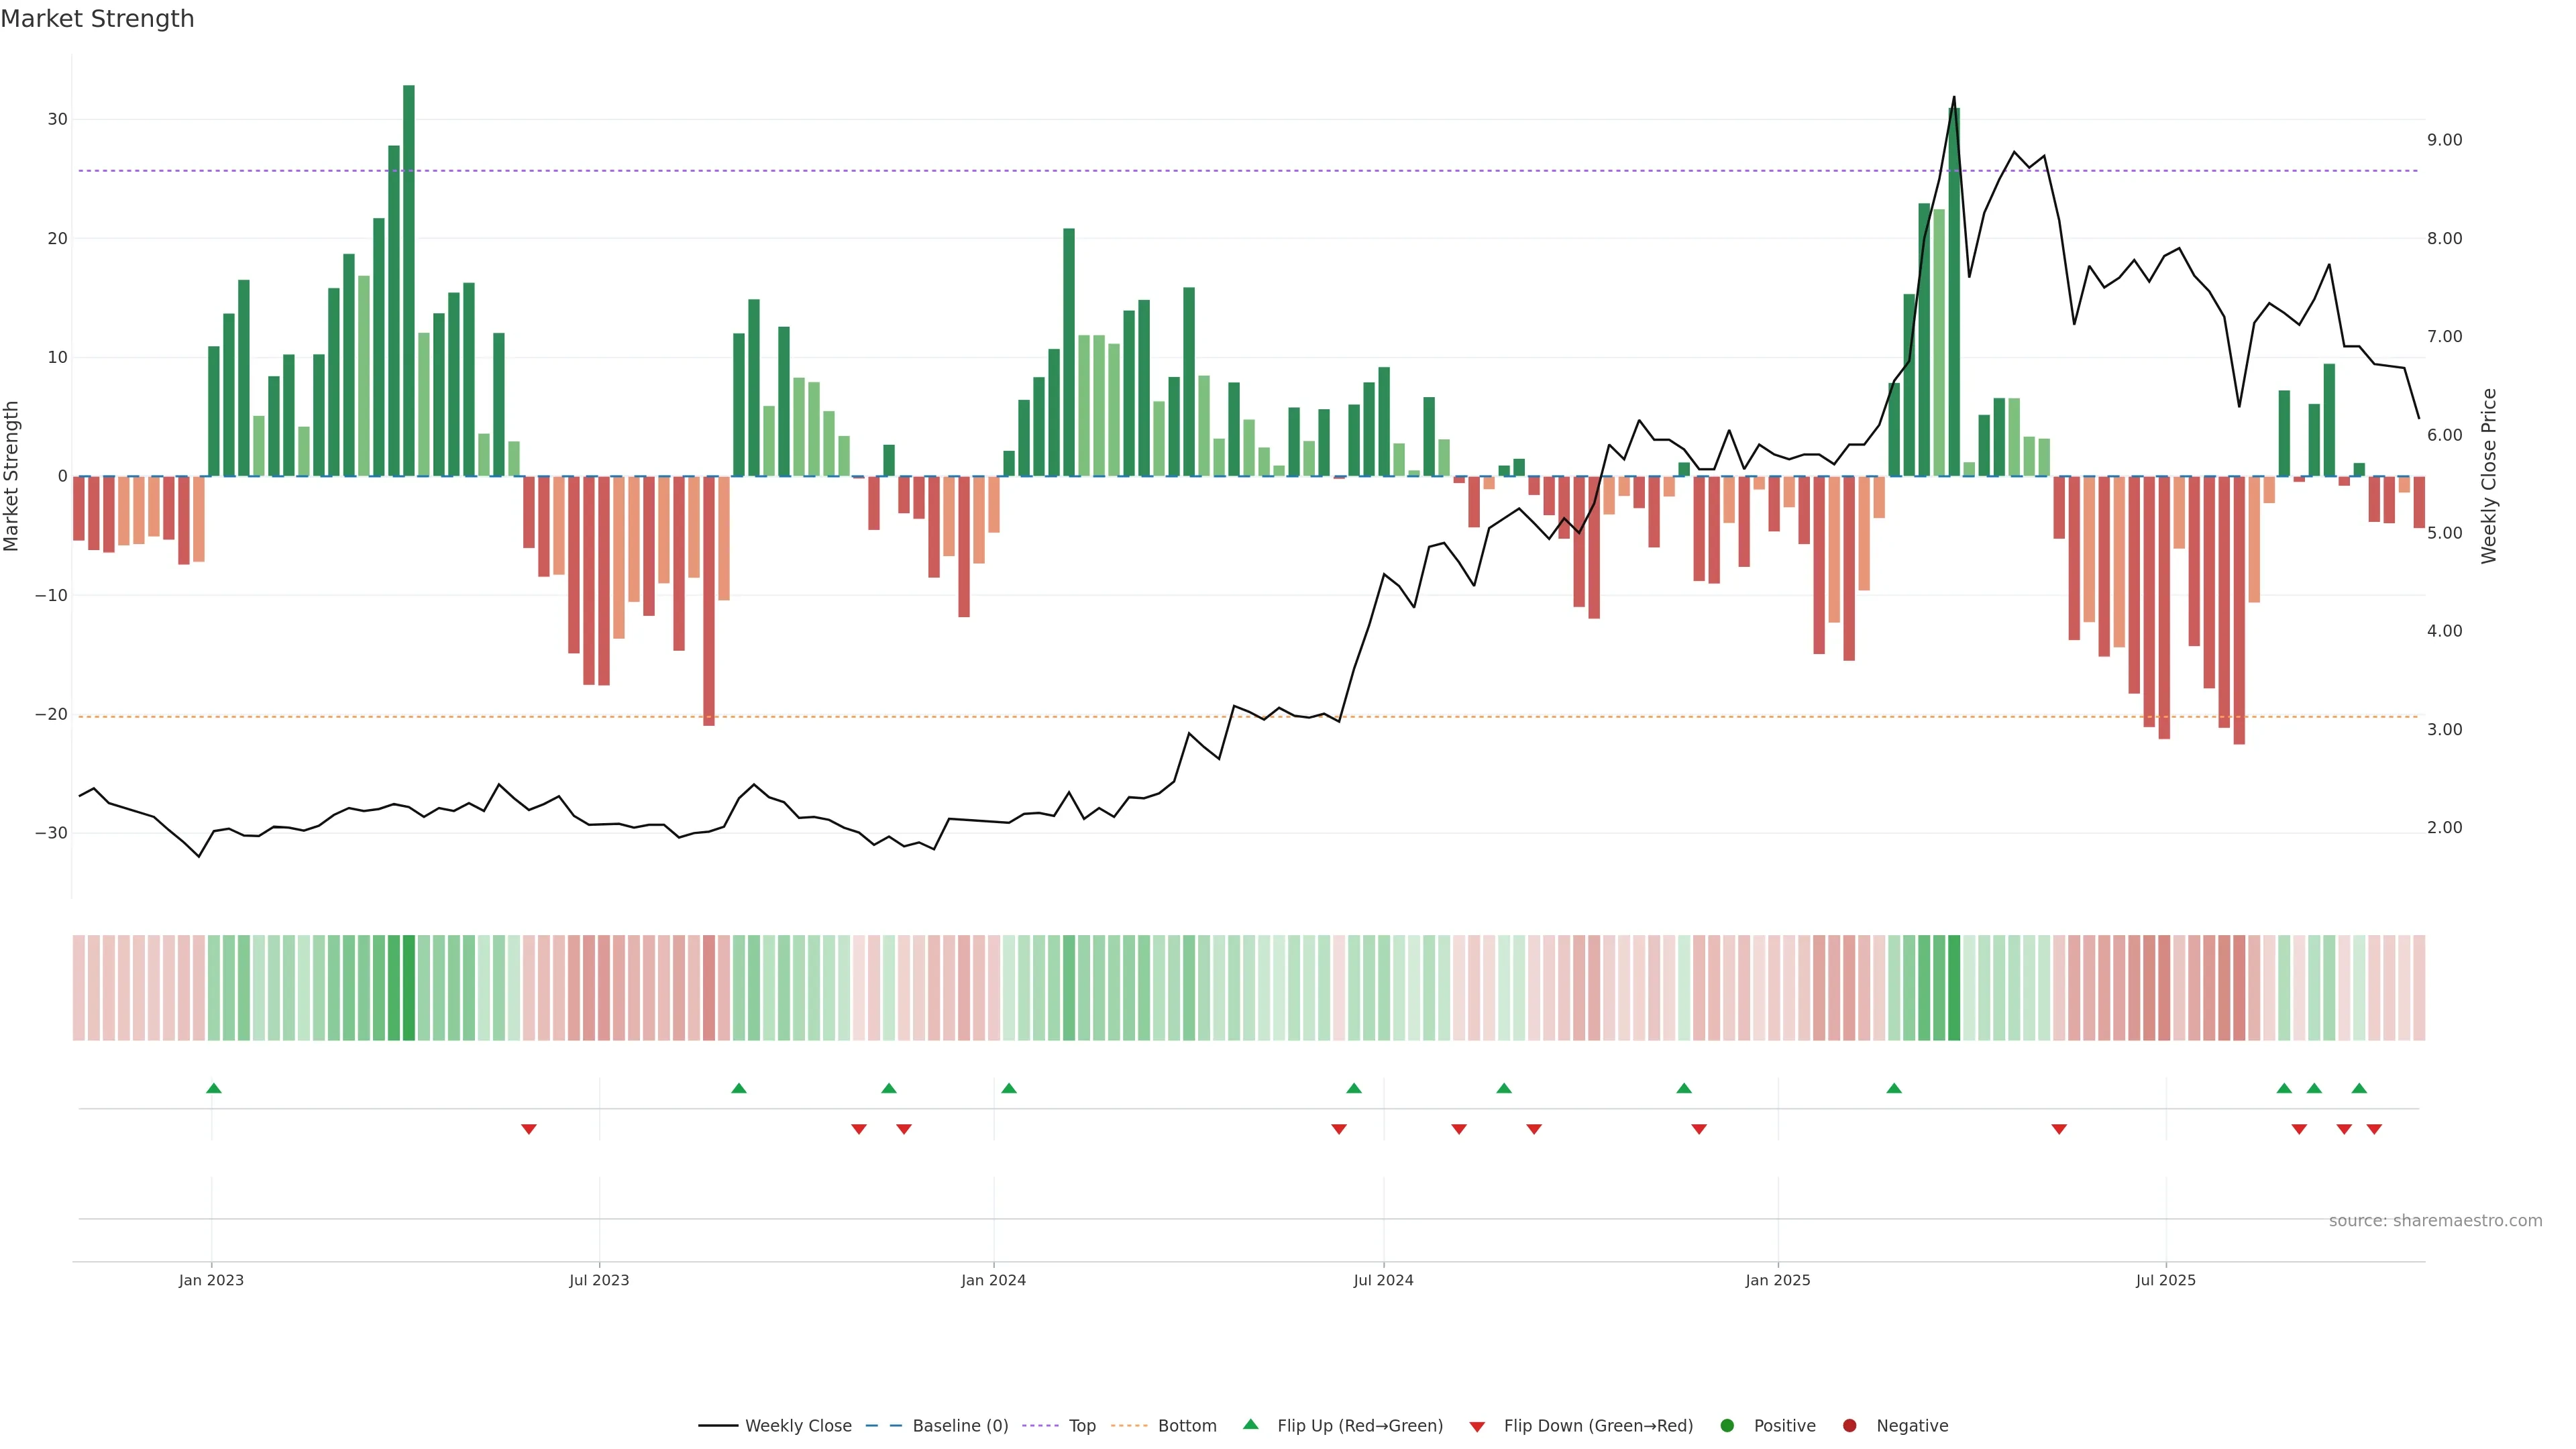2576x1449 pixels.
Task: Click the 9.00 tick on price axis
Action: tap(2444, 140)
